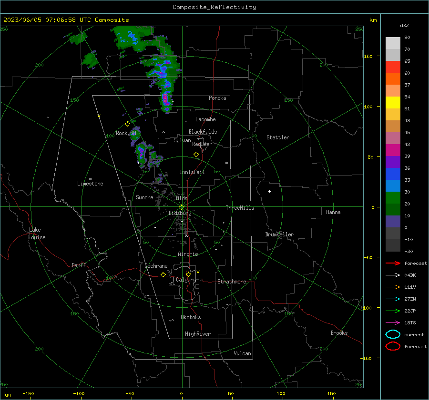This screenshot has width=429, height=400.
Task: Click the white plus marker west of Hanna
Action: [x=269, y=191]
